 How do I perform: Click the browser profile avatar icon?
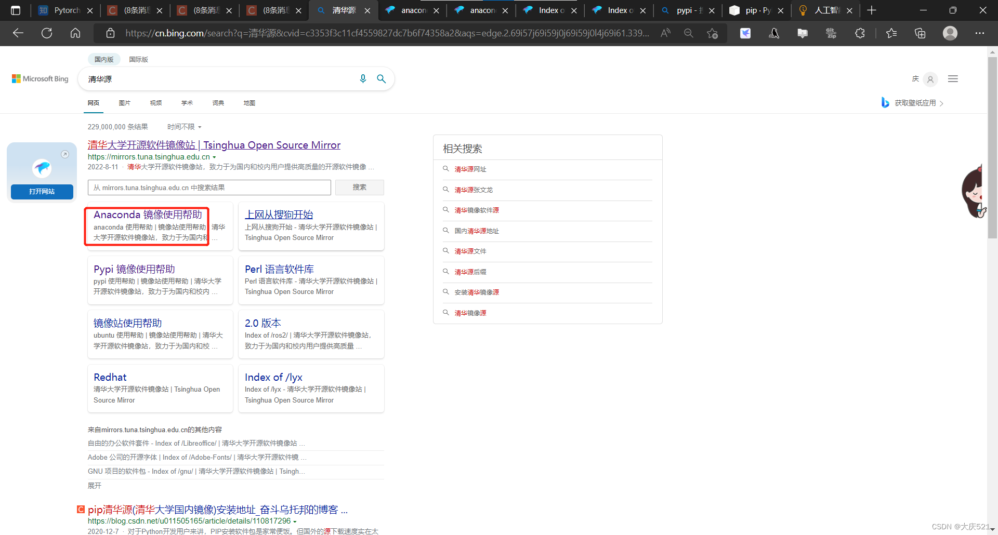pos(950,33)
